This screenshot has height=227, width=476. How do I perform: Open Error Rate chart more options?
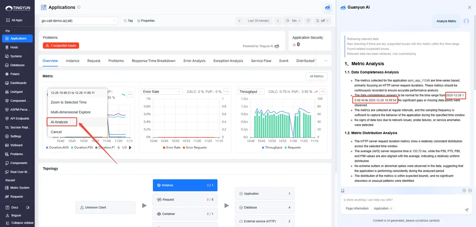click(226, 92)
